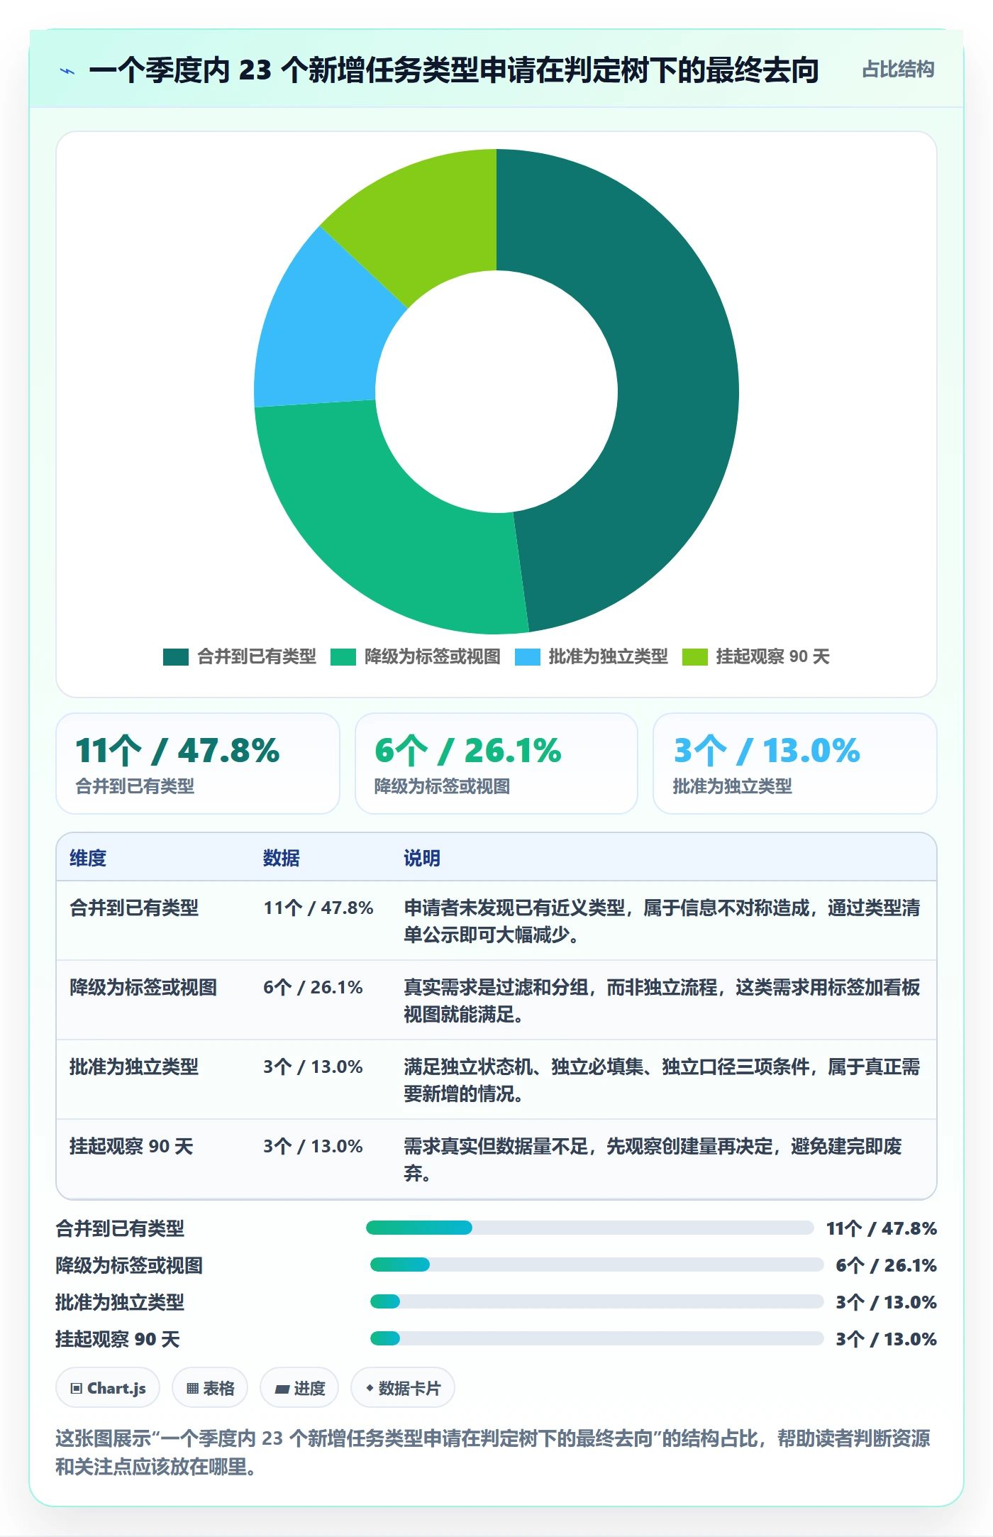Image resolution: width=993 pixels, height=1537 pixels.
Task: Select 挂起观察 90 天 table row name
Action: (x=131, y=1146)
